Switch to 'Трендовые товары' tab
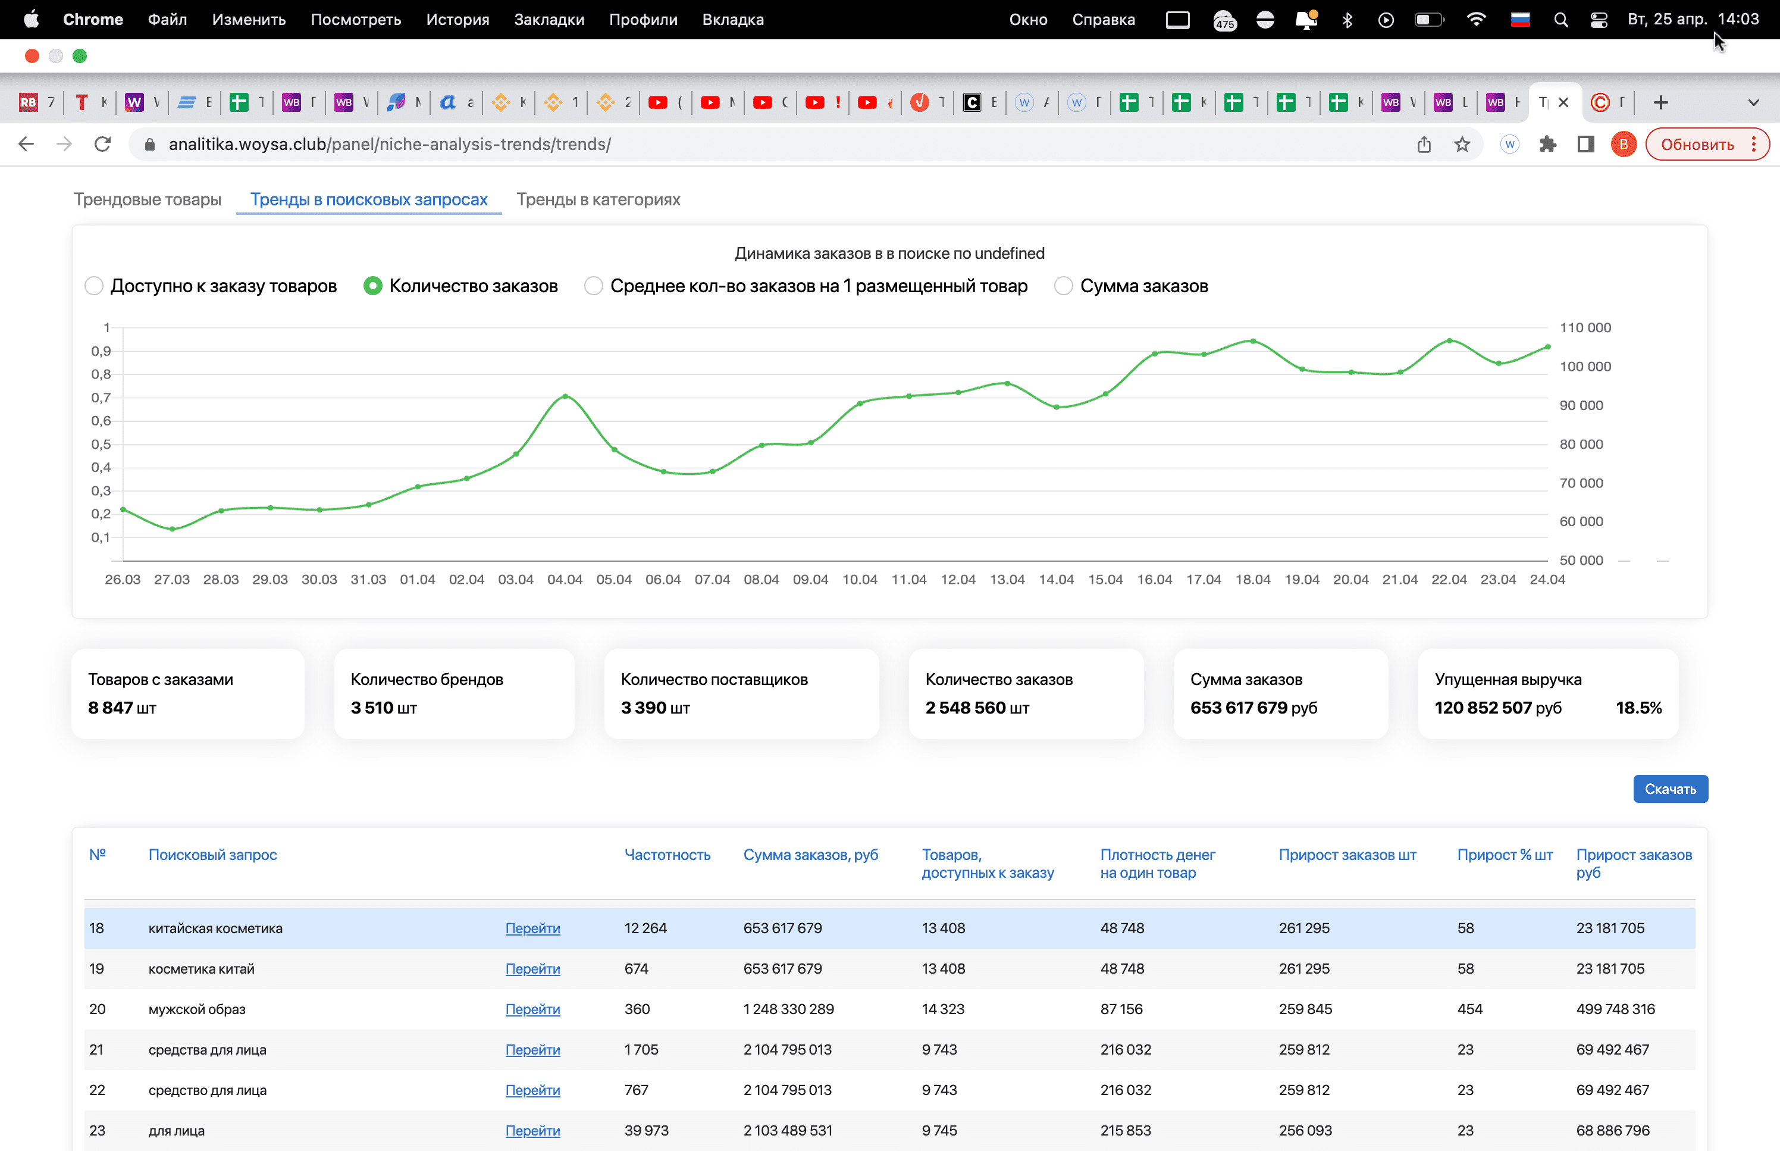Image resolution: width=1780 pixels, height=1151 pixels. coord(147,199)
